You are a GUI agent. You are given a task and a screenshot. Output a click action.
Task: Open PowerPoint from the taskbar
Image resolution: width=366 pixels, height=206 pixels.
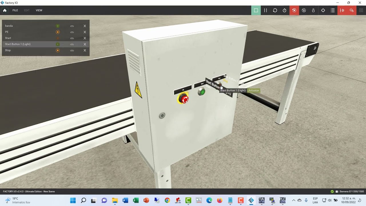coord(146,200)
